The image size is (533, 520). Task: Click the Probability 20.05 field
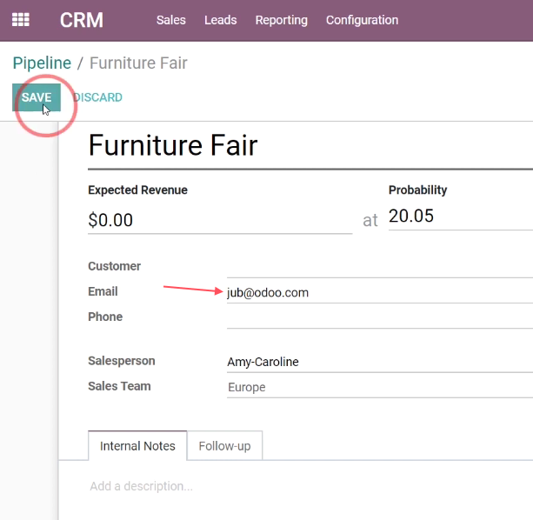pos(461,217)
